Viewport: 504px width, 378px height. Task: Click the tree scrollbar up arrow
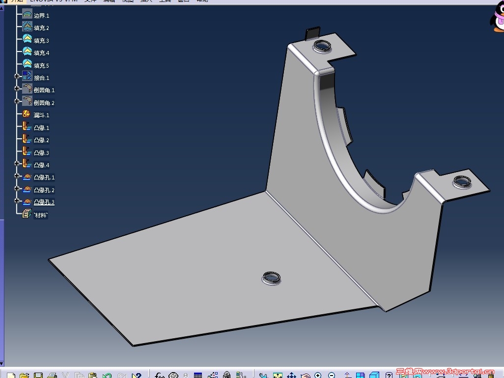pyautogui.click(x=1, y=8)
